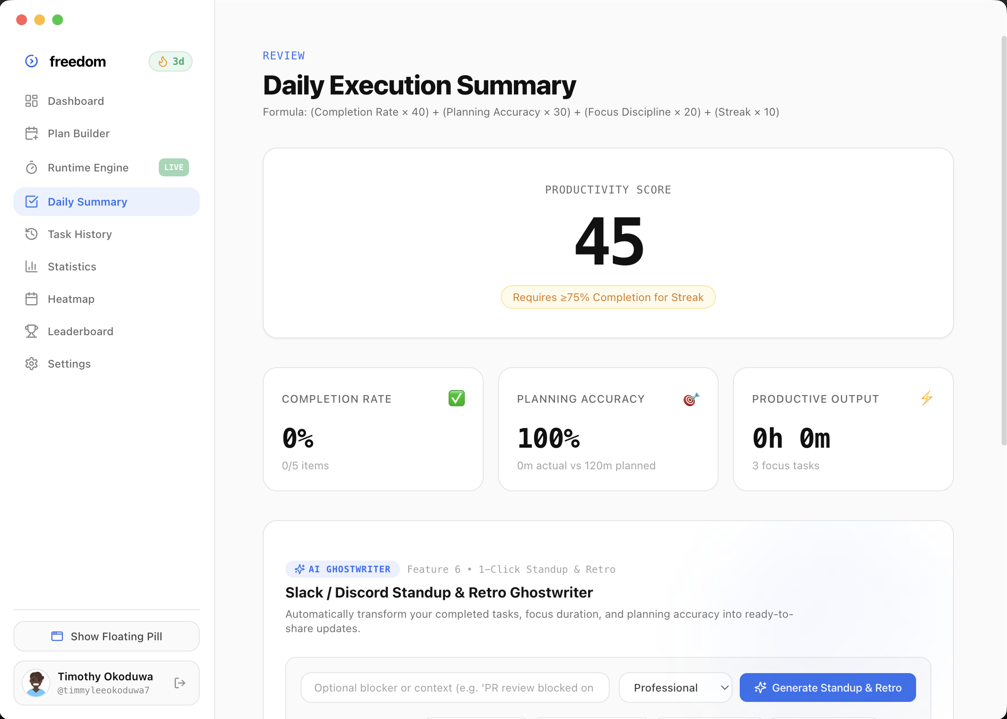Click Show Floating Pill button
Image resolution: width=1007 pixels, height=719 pixels.
click(107, 636)
